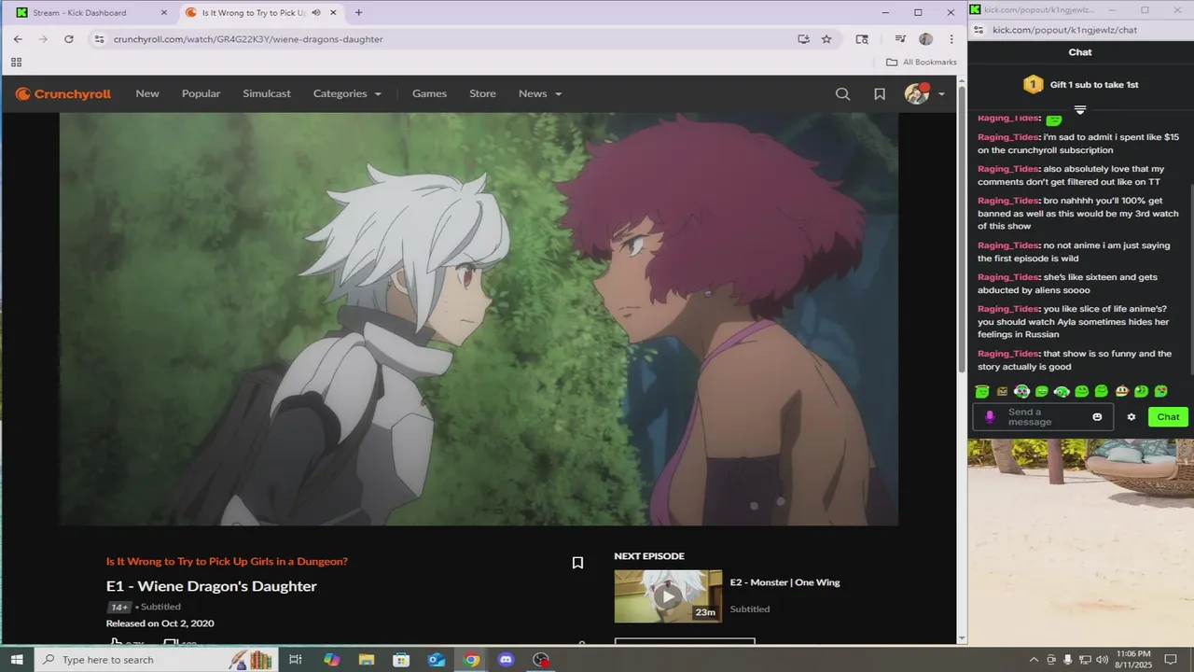Open Task View on the taskbar
The width and height of the screenshot is (1194, 672).
[295, 660]
